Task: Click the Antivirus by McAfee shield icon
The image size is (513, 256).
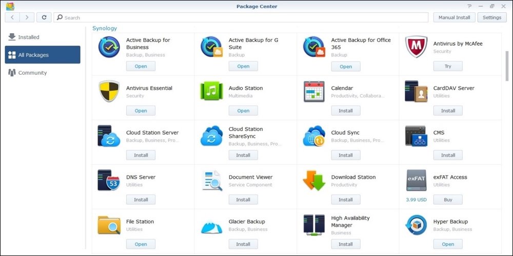Action: 416,47
